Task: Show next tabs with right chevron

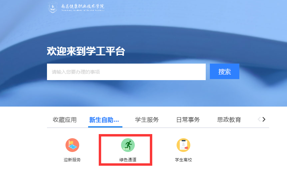Action: pos(264,119)
